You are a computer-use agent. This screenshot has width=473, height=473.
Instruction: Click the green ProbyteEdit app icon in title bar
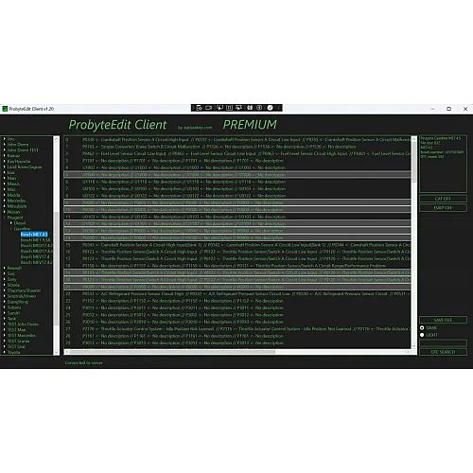click(5, 109)
